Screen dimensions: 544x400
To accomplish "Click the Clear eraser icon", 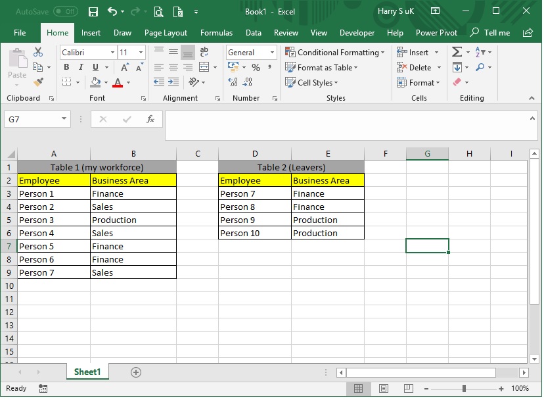I will pos(457,82).
